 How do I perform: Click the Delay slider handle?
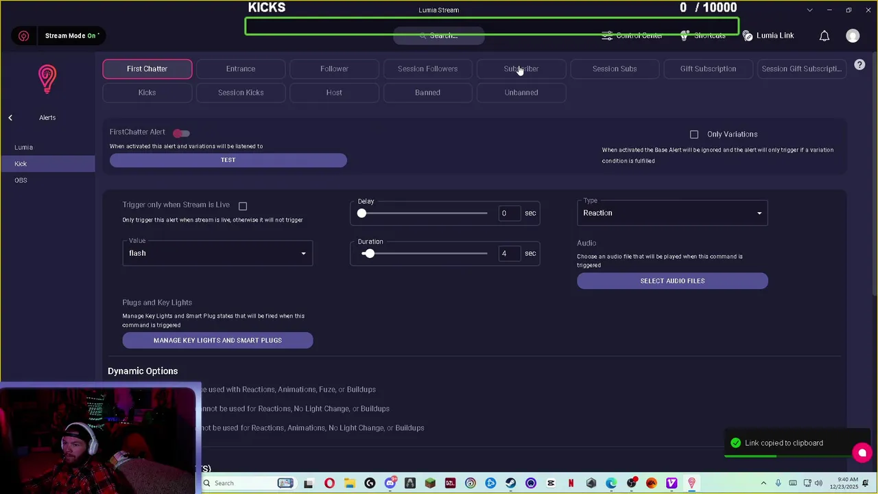tap(361, 213)
